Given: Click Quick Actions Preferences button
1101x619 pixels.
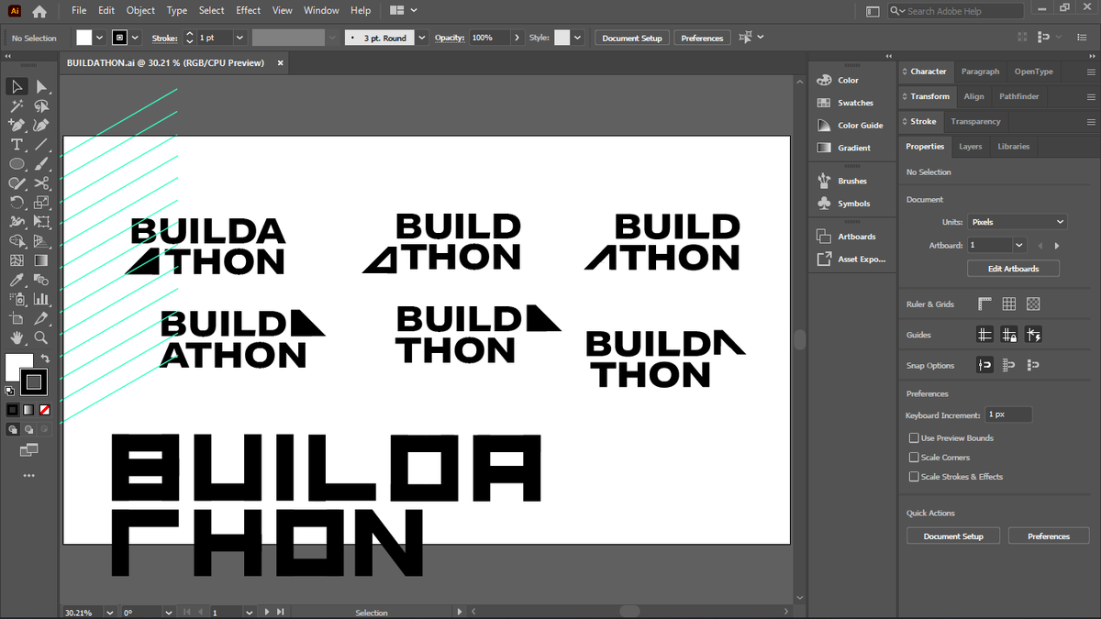Looking at the screenshot, I should click(1048, 536).
